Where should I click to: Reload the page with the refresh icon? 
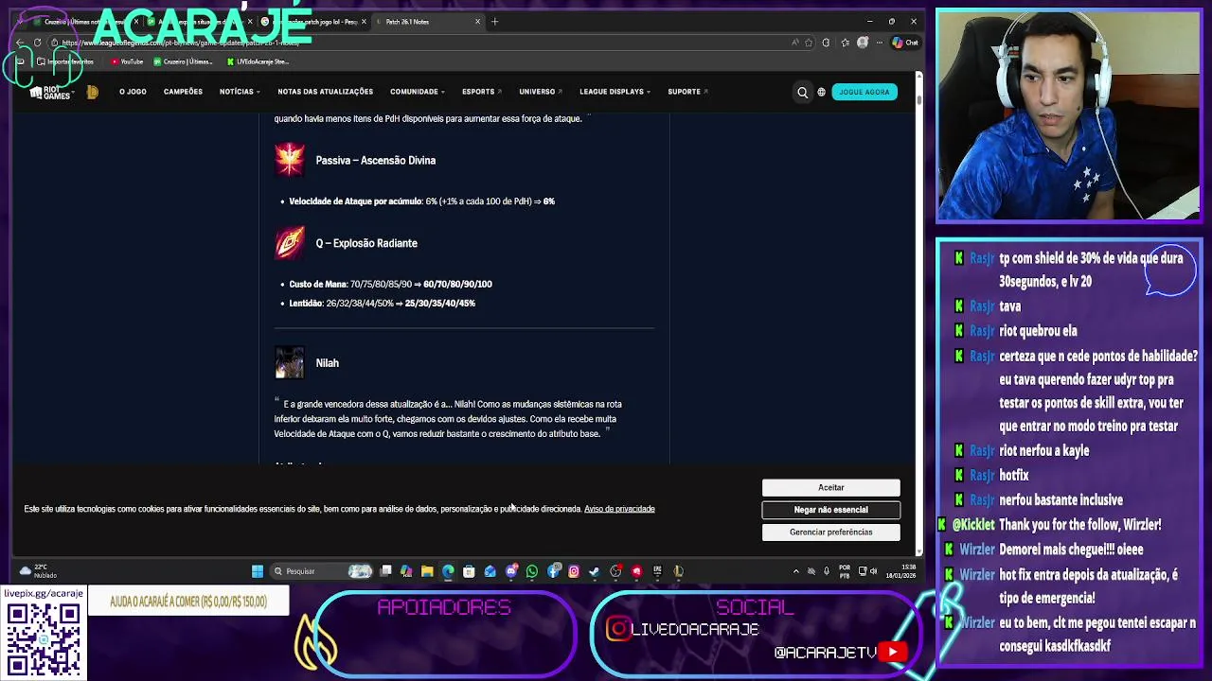pos(38,43)
